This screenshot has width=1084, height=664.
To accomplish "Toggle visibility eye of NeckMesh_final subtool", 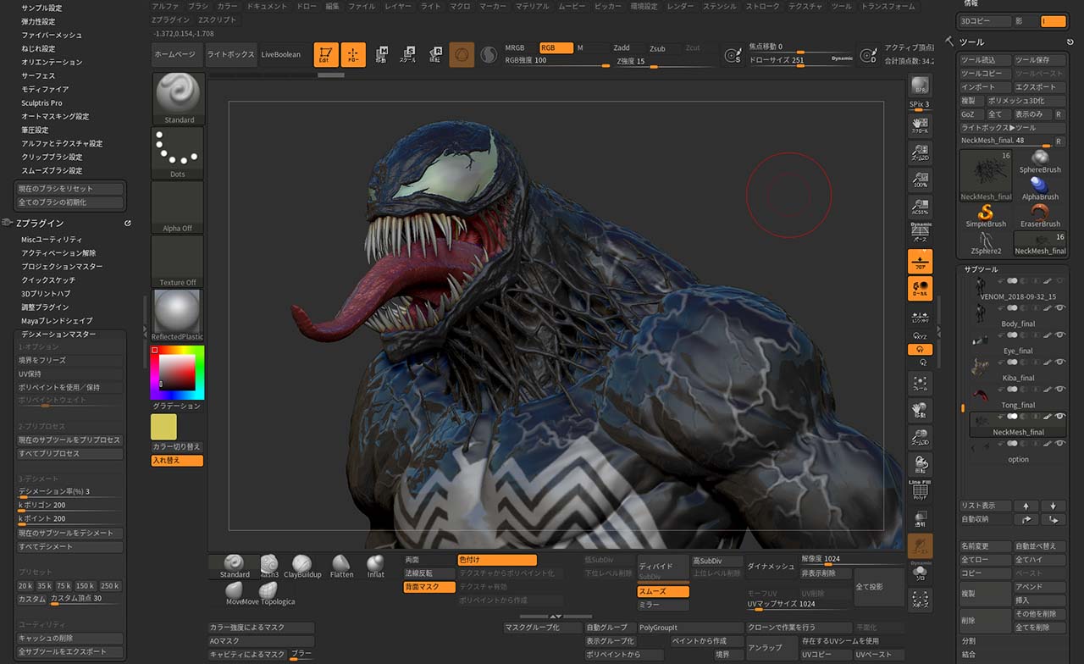I will 1060,416.
